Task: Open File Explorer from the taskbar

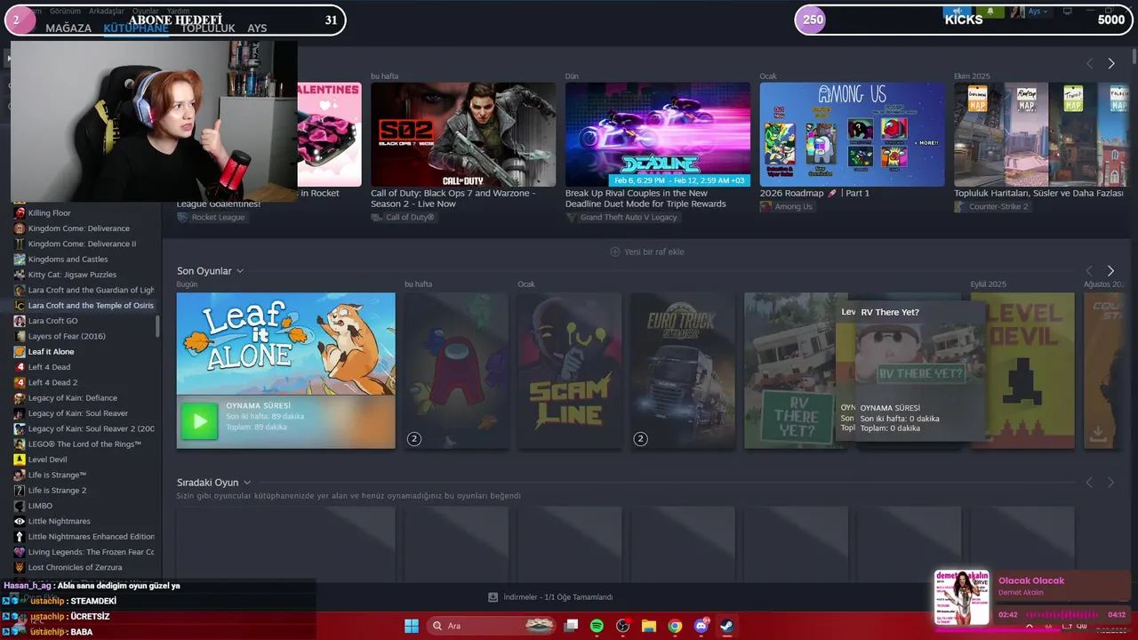Action: (649, 626)
